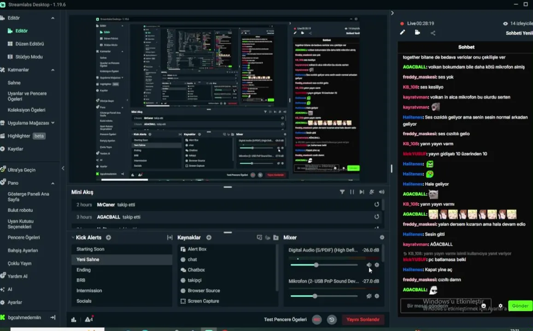Click the icon between pencil and share icons
This screenshot has width=533, height=331.
click(x=417, y=32)
